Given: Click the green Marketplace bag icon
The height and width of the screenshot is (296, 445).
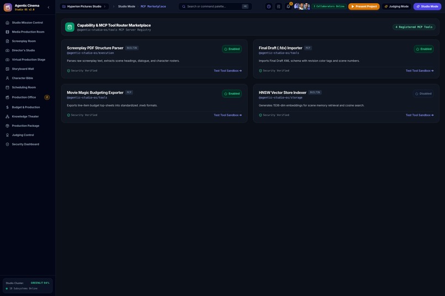Looking at the screenshot, I should pos(70,27).
